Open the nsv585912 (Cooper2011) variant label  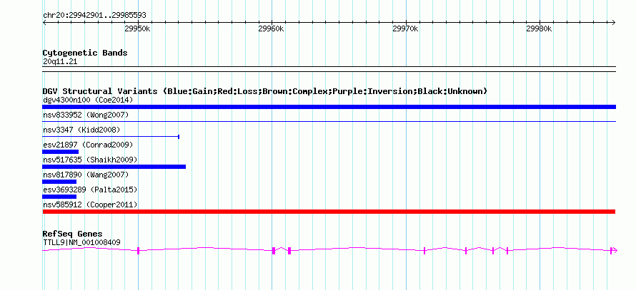point(90,205)
